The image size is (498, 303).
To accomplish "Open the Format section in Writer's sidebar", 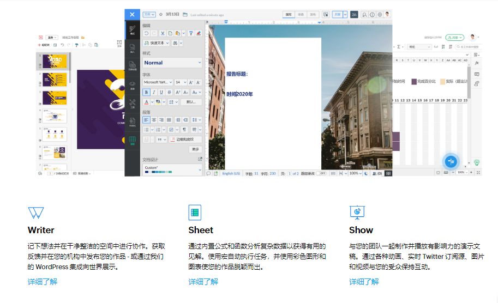I will click(133, 30).
